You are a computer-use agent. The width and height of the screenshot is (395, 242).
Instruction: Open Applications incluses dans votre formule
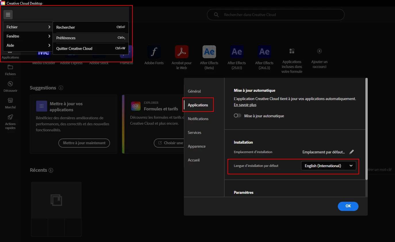pyautogui.click(x=292, y=51)
